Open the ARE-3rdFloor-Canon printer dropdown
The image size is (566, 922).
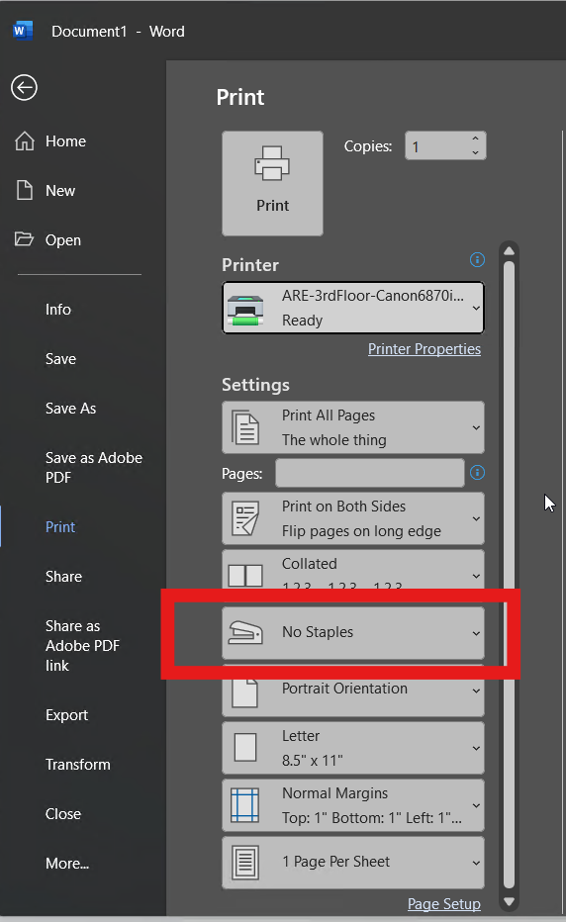tap(353, 308)
